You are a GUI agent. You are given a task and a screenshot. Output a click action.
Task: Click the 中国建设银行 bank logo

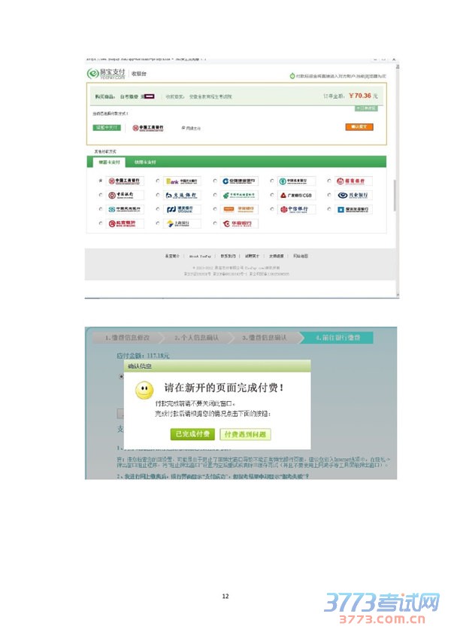pyautogui.click(x=238, y=181)
